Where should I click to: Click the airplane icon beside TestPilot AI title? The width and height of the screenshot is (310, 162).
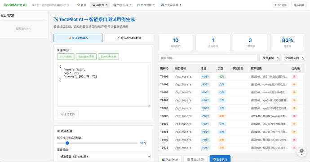click(x=56, y=19)
